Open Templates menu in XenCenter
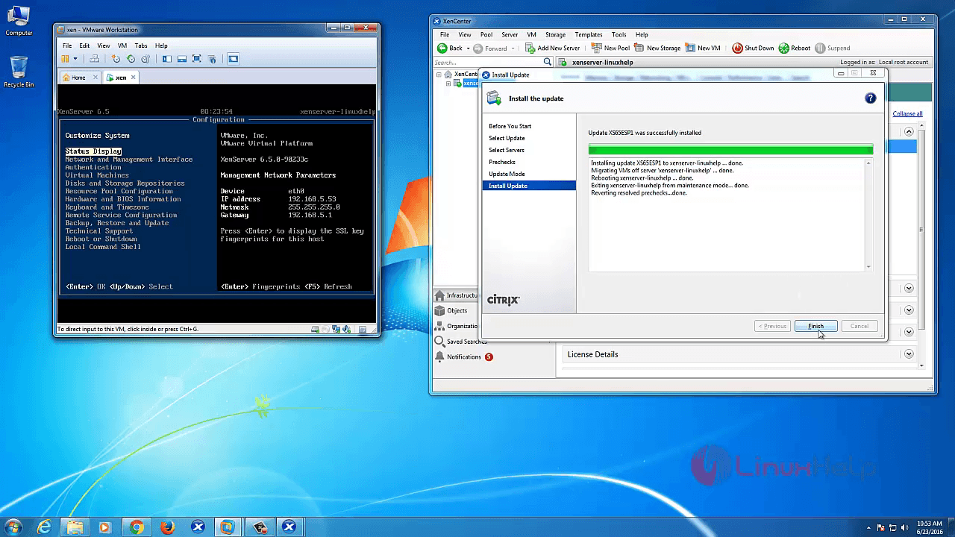The width and height of the screenshot is (955, 537). click(589, 34)
